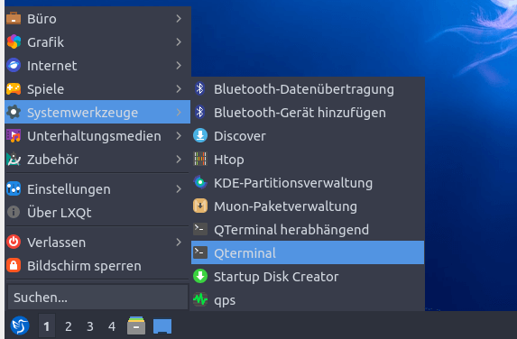Switch to workspace 3

click(x=90, y=326)
